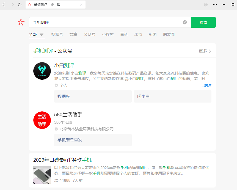Close the 手机测评 - 搜一搜 tab

[x=81, y=5]
